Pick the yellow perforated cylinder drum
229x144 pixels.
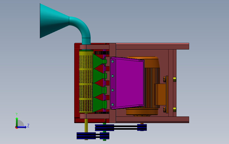pyautogui.click(x=86, y=81)
